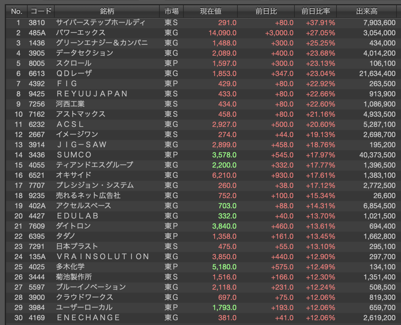Select the ＥＮＥＣＨＡＮＧＥ stock name
Screen dimensions: 401x325
88,317
